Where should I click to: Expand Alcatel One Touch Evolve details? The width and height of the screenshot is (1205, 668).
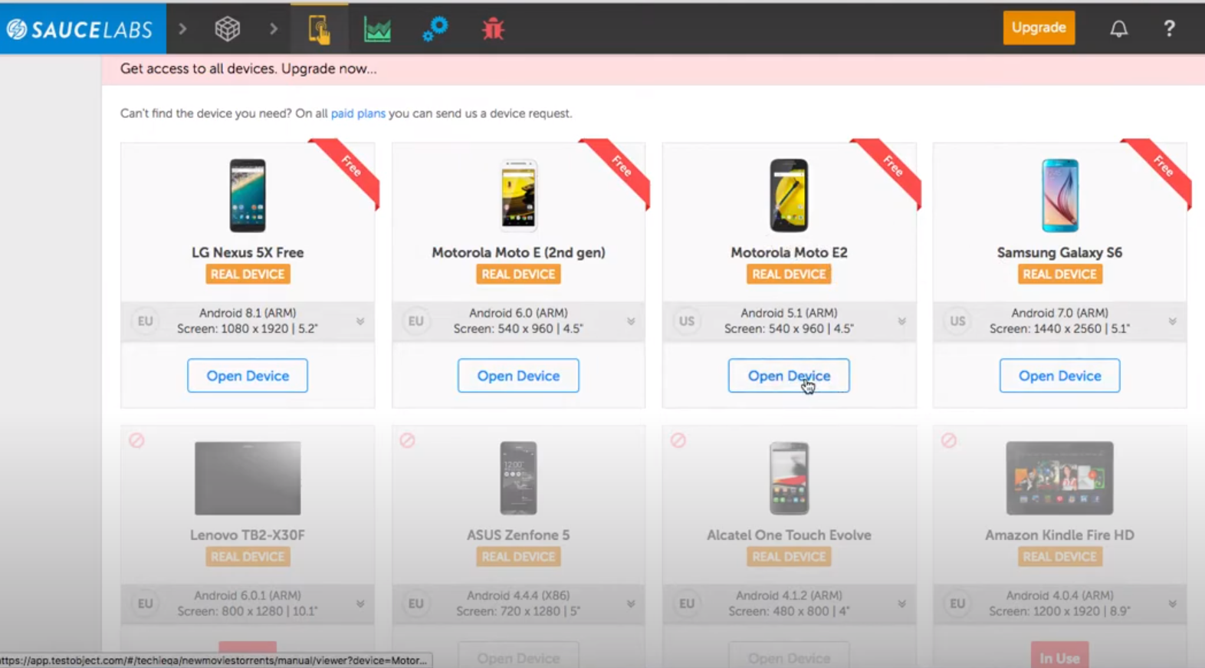coord(901,604)
